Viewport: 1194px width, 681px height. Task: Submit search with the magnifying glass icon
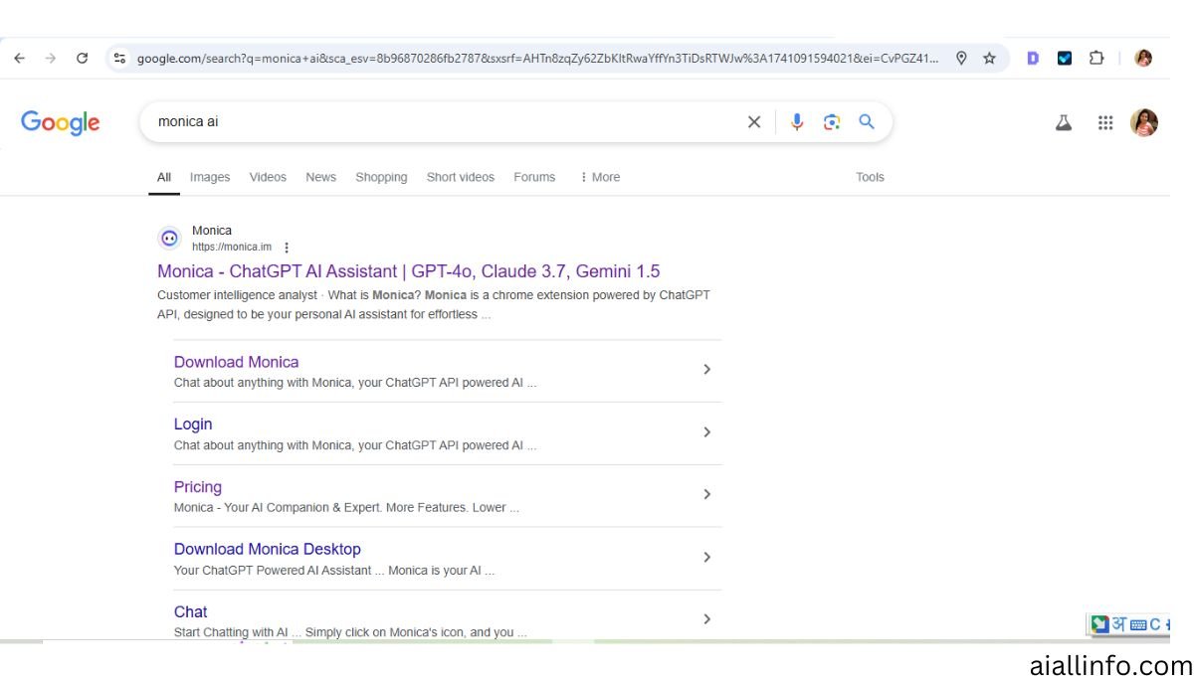click(867, 122)
